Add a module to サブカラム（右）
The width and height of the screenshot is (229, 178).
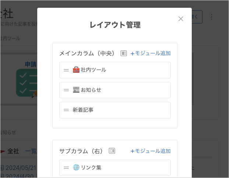(151, 151)
